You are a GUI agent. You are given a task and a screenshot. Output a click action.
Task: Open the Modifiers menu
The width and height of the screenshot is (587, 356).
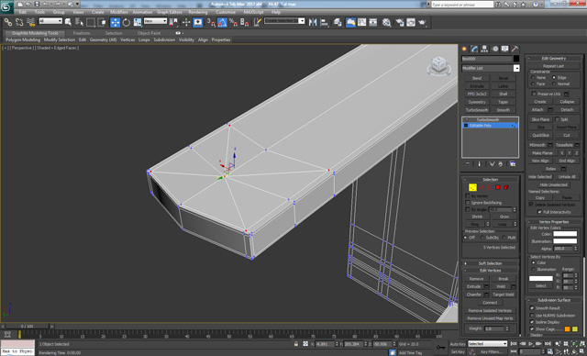(x=119, y=12)
